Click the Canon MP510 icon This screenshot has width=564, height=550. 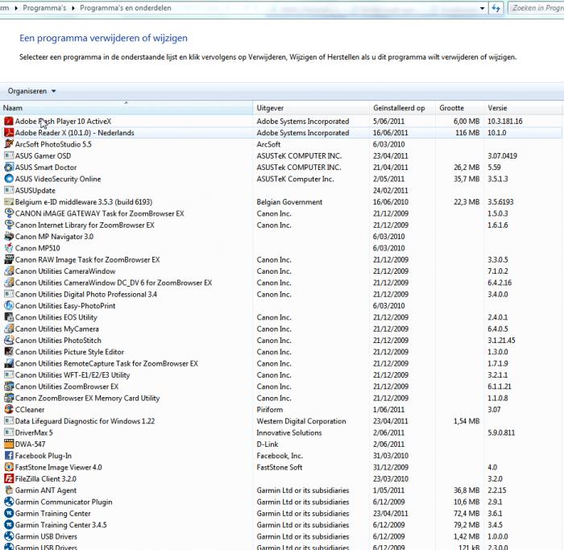pos(9,248)
